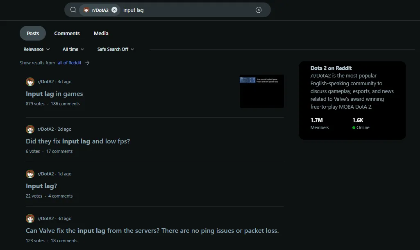Open r/DotA2 link on the 4d ago post
420x250 pixels.
[45, 82]
